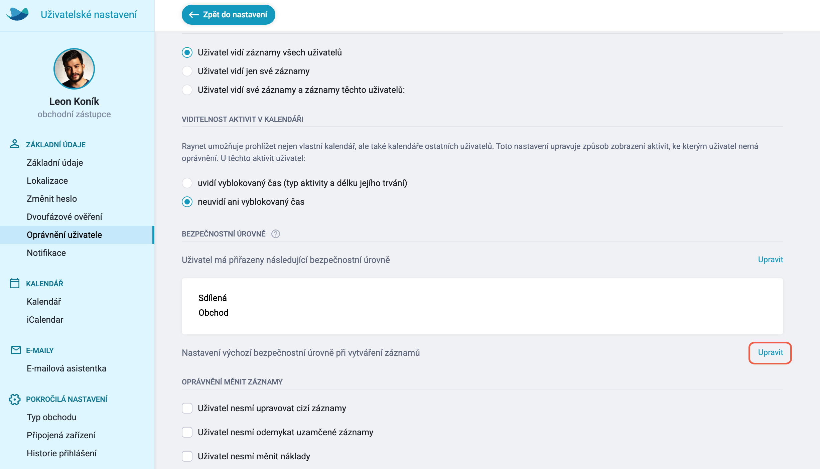
Task: Click Upravit link for assigned security levels
Action: point(770,260)
